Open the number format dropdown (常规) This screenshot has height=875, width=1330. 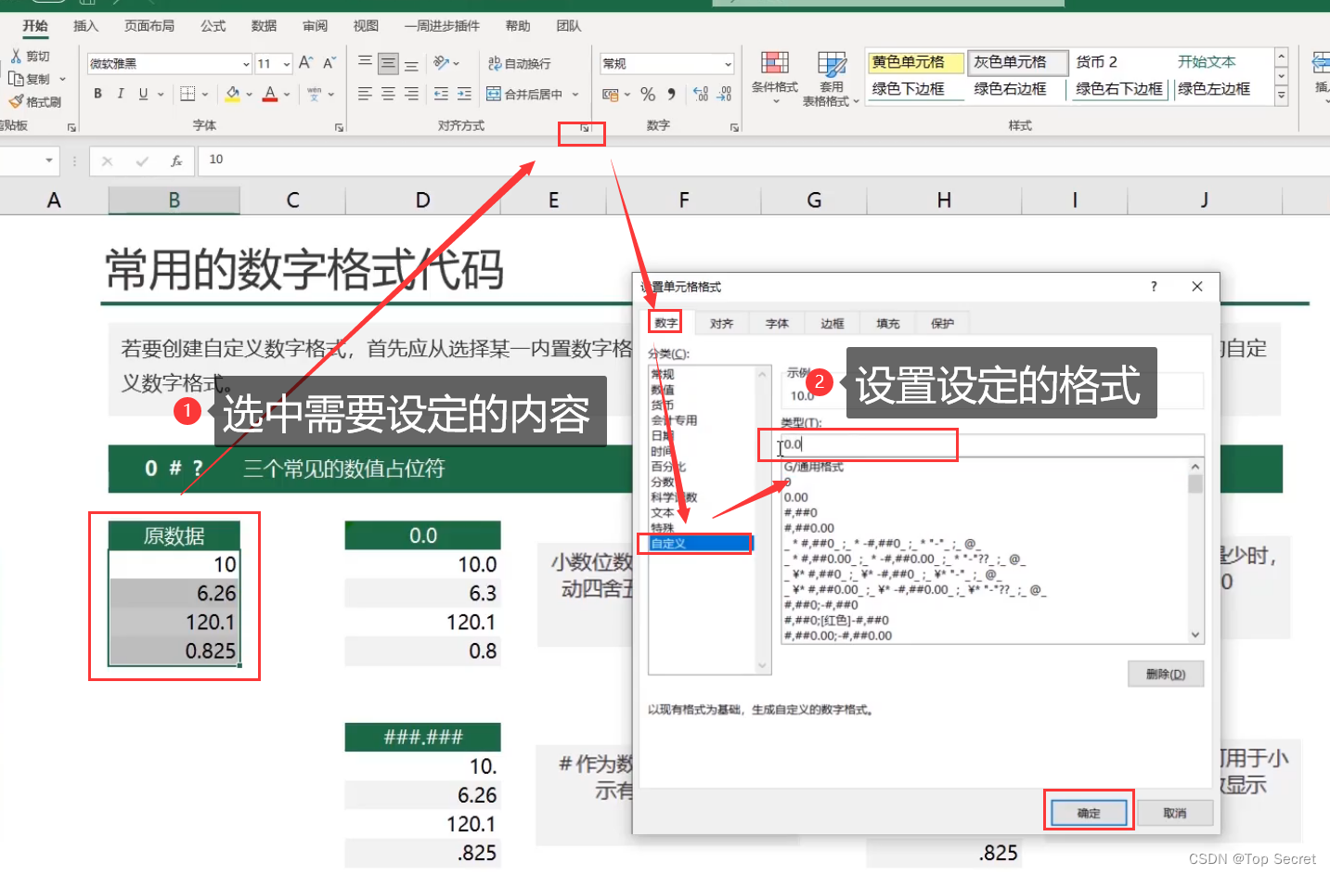tap(728, 64)
